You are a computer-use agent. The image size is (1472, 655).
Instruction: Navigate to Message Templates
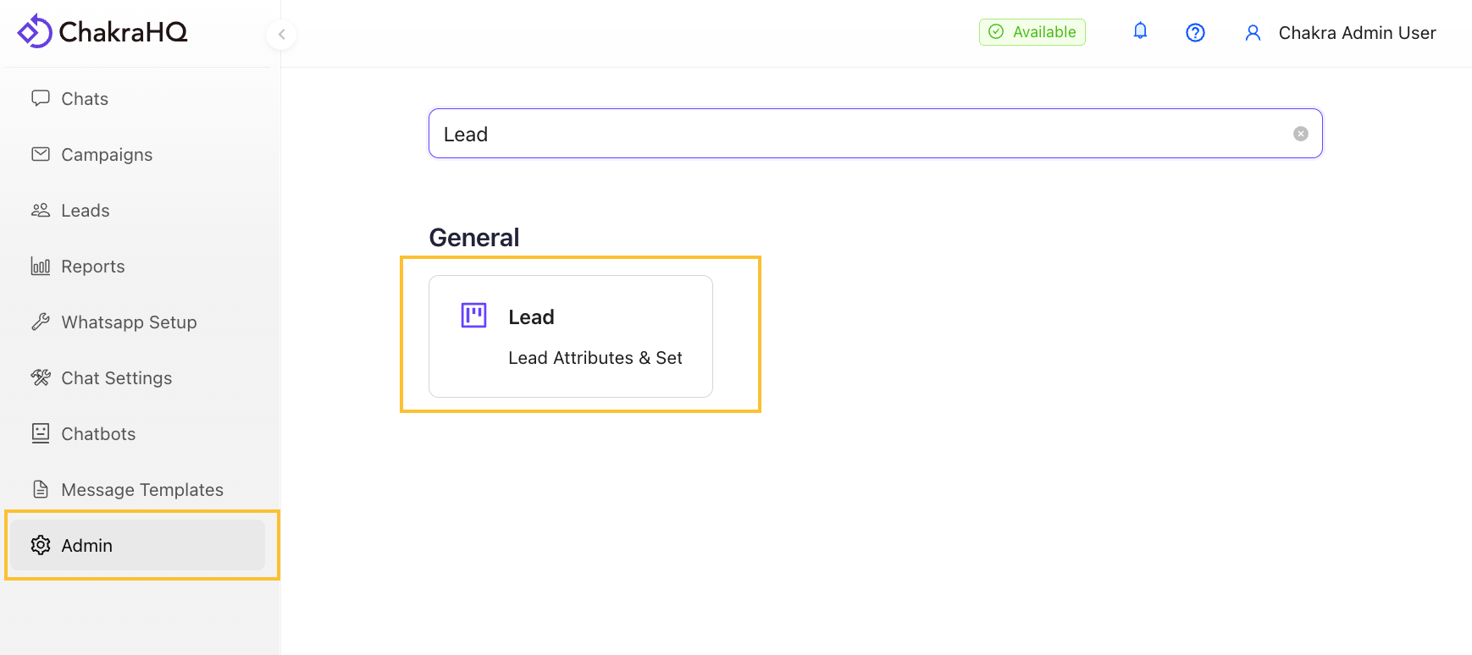(x=142, y=489)
